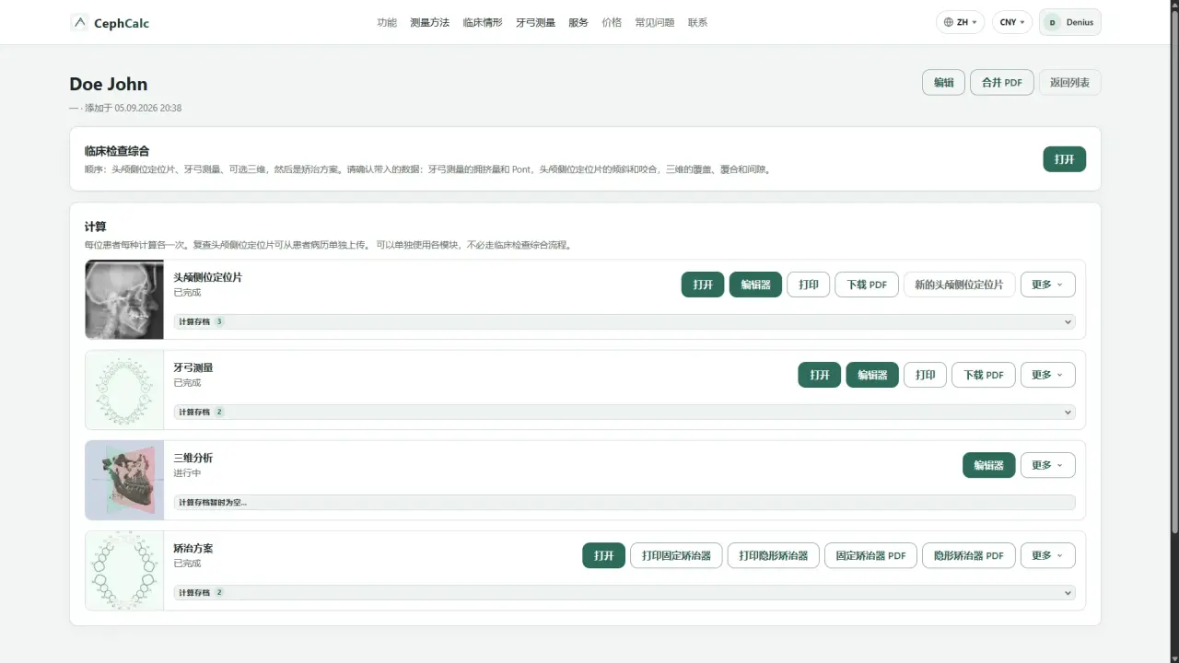The height and width of the screenshot is (663, 1179).
Task: Click the globe language icon
Action: pos(949,22)
